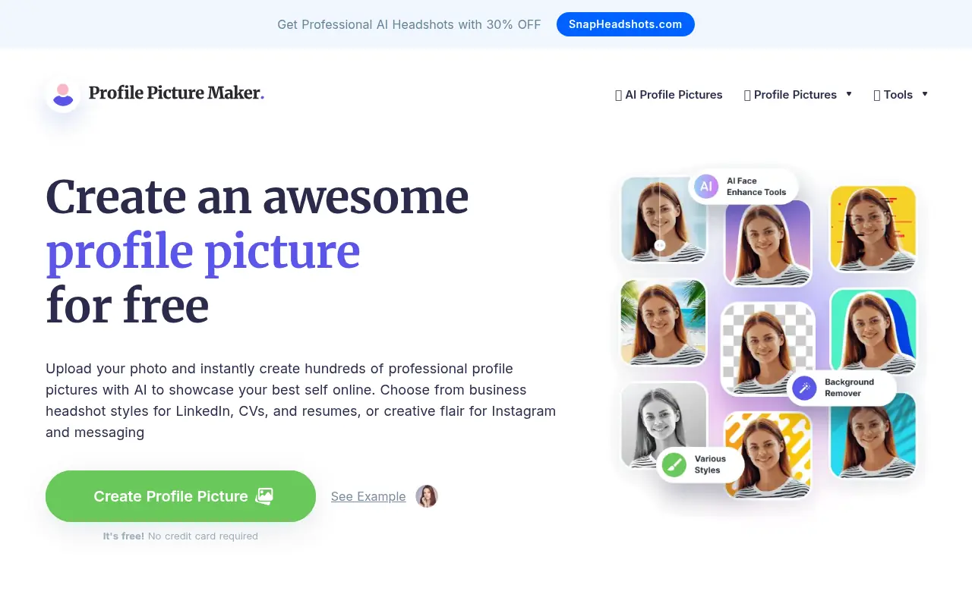Click the Create Profile Picture button
Viewport: 972px width, 607px height.
tap(180, 495)
